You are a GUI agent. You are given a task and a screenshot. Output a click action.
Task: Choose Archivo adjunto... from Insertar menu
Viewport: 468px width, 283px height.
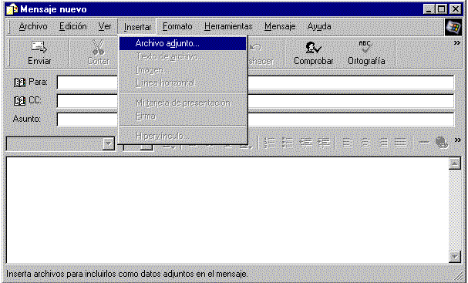tap(183, 44)
